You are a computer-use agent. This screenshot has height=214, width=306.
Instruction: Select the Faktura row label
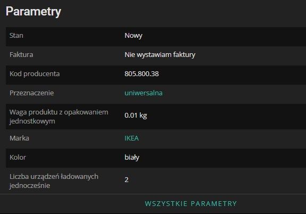pos(21,55)
